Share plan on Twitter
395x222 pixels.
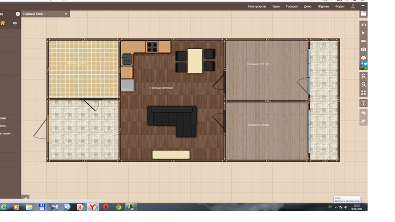pyautogui.click(x=365, y=64)
